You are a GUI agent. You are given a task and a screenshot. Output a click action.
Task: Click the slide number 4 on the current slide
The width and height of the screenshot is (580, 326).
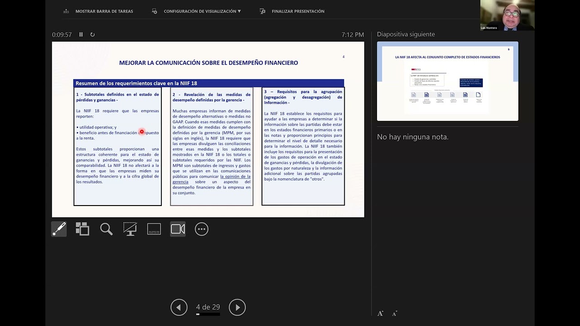pyautogui.click(x=343, y=57)
